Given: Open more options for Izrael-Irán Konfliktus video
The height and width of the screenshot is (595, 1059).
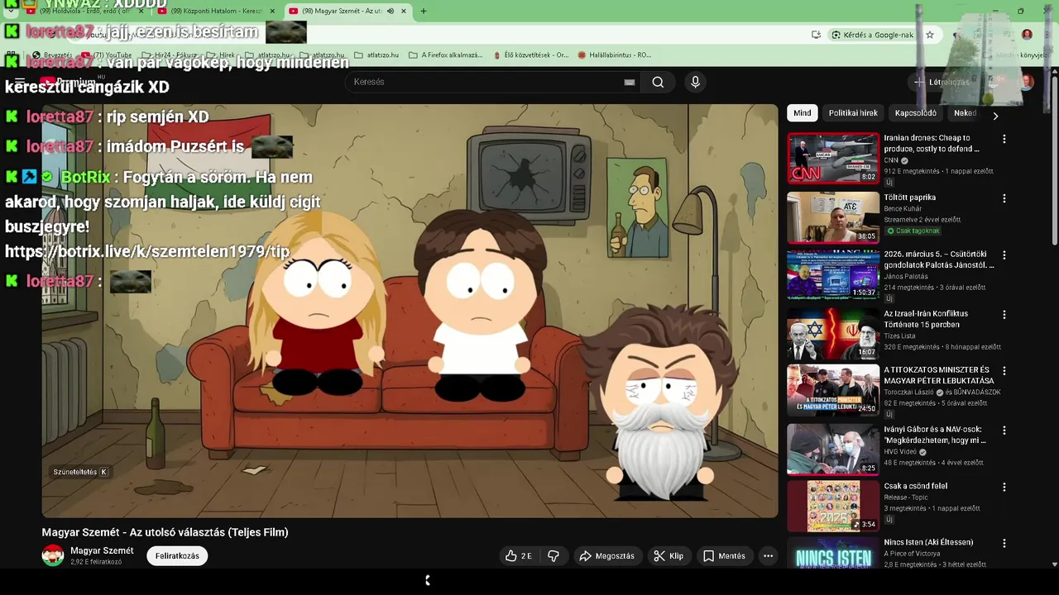Looking at the screenshot, I should click(x=1004, y=315).
